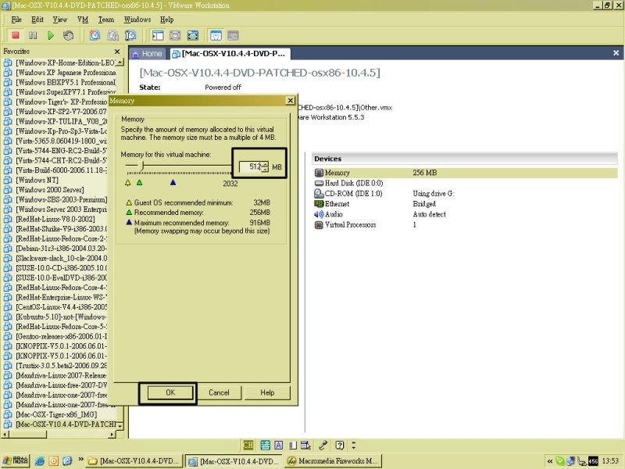Switch to the Home tab

pos(147,54)
